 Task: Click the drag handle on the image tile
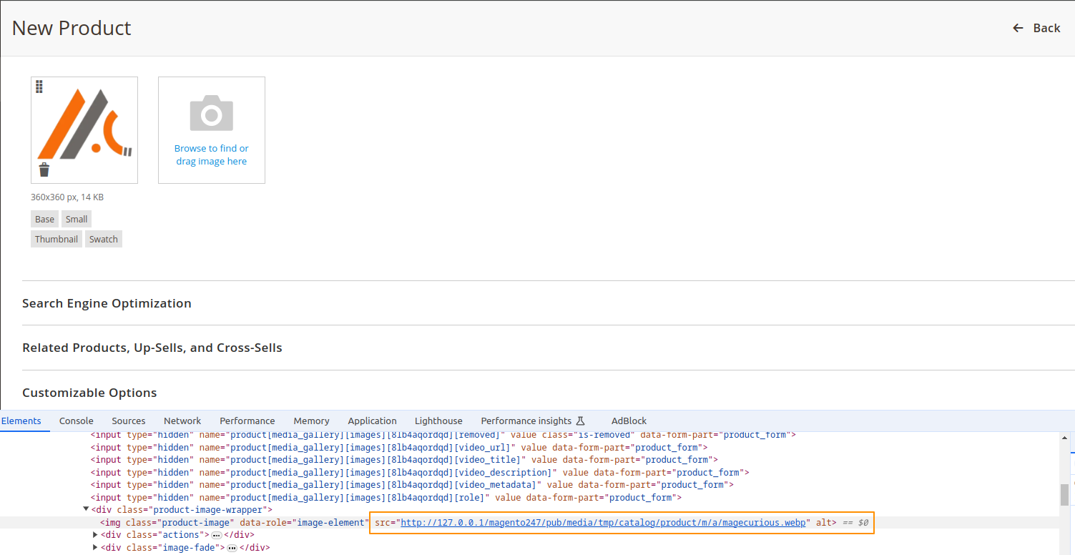click(39, 86)
